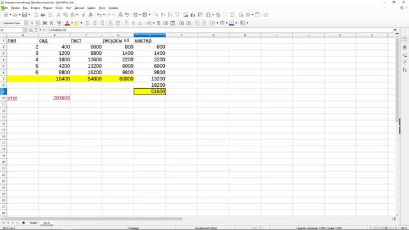This screenshot has width=409, height=230.
Task: Click the Spelling check icon
Action: pos(127,15)
